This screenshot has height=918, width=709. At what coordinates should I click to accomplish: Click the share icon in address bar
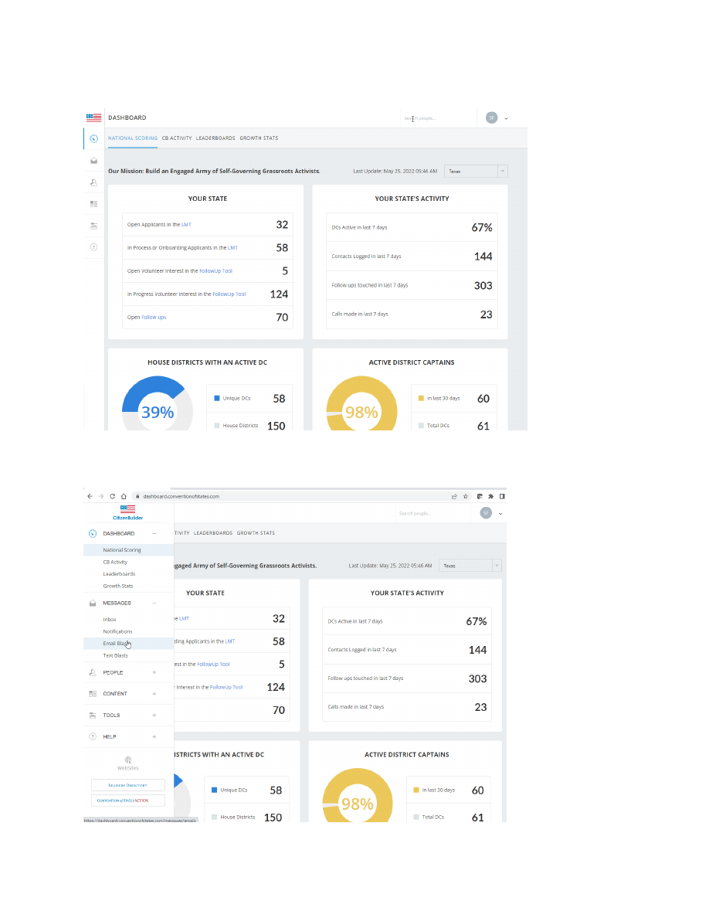[453, 496]
